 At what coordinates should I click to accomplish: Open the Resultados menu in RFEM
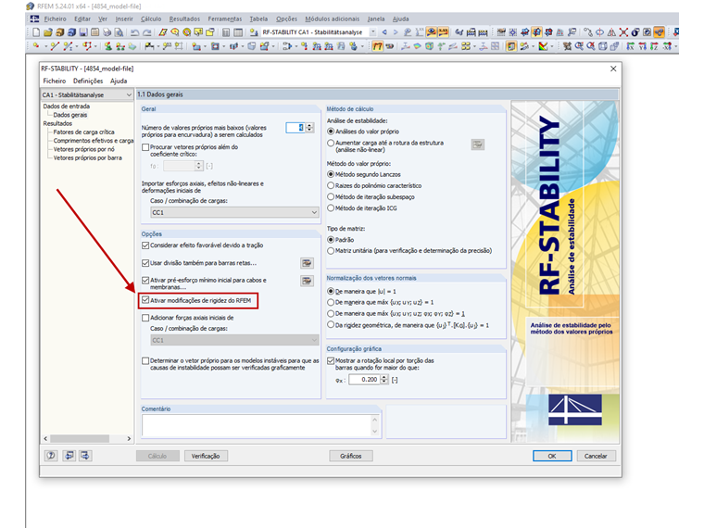(x=184, y=19)
